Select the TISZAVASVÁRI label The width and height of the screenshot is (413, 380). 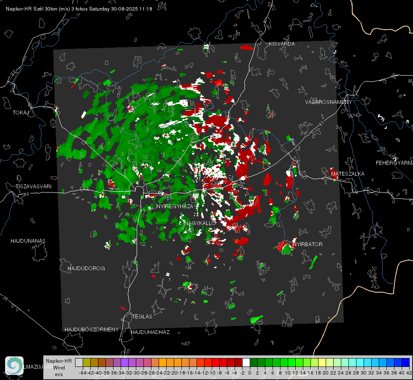click(x=34, y=187)
